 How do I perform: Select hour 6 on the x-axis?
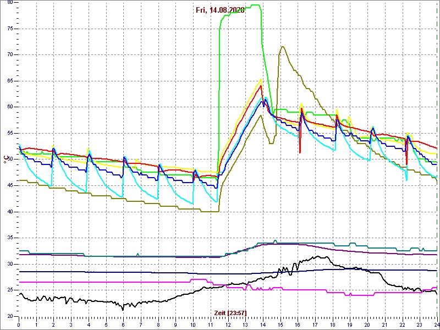pyautogui.click(x=123, y=325)
